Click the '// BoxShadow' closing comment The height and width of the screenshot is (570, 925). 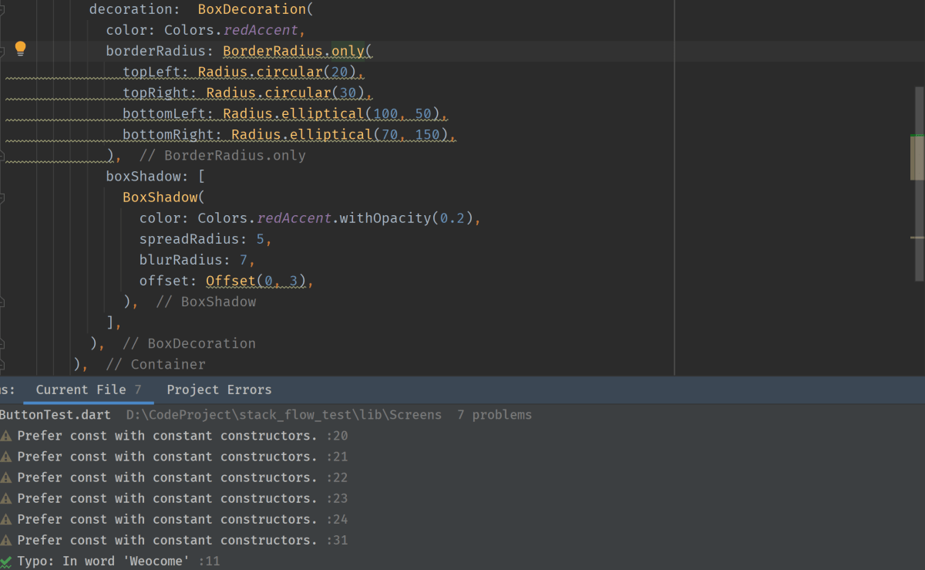[x=206, y=302]
